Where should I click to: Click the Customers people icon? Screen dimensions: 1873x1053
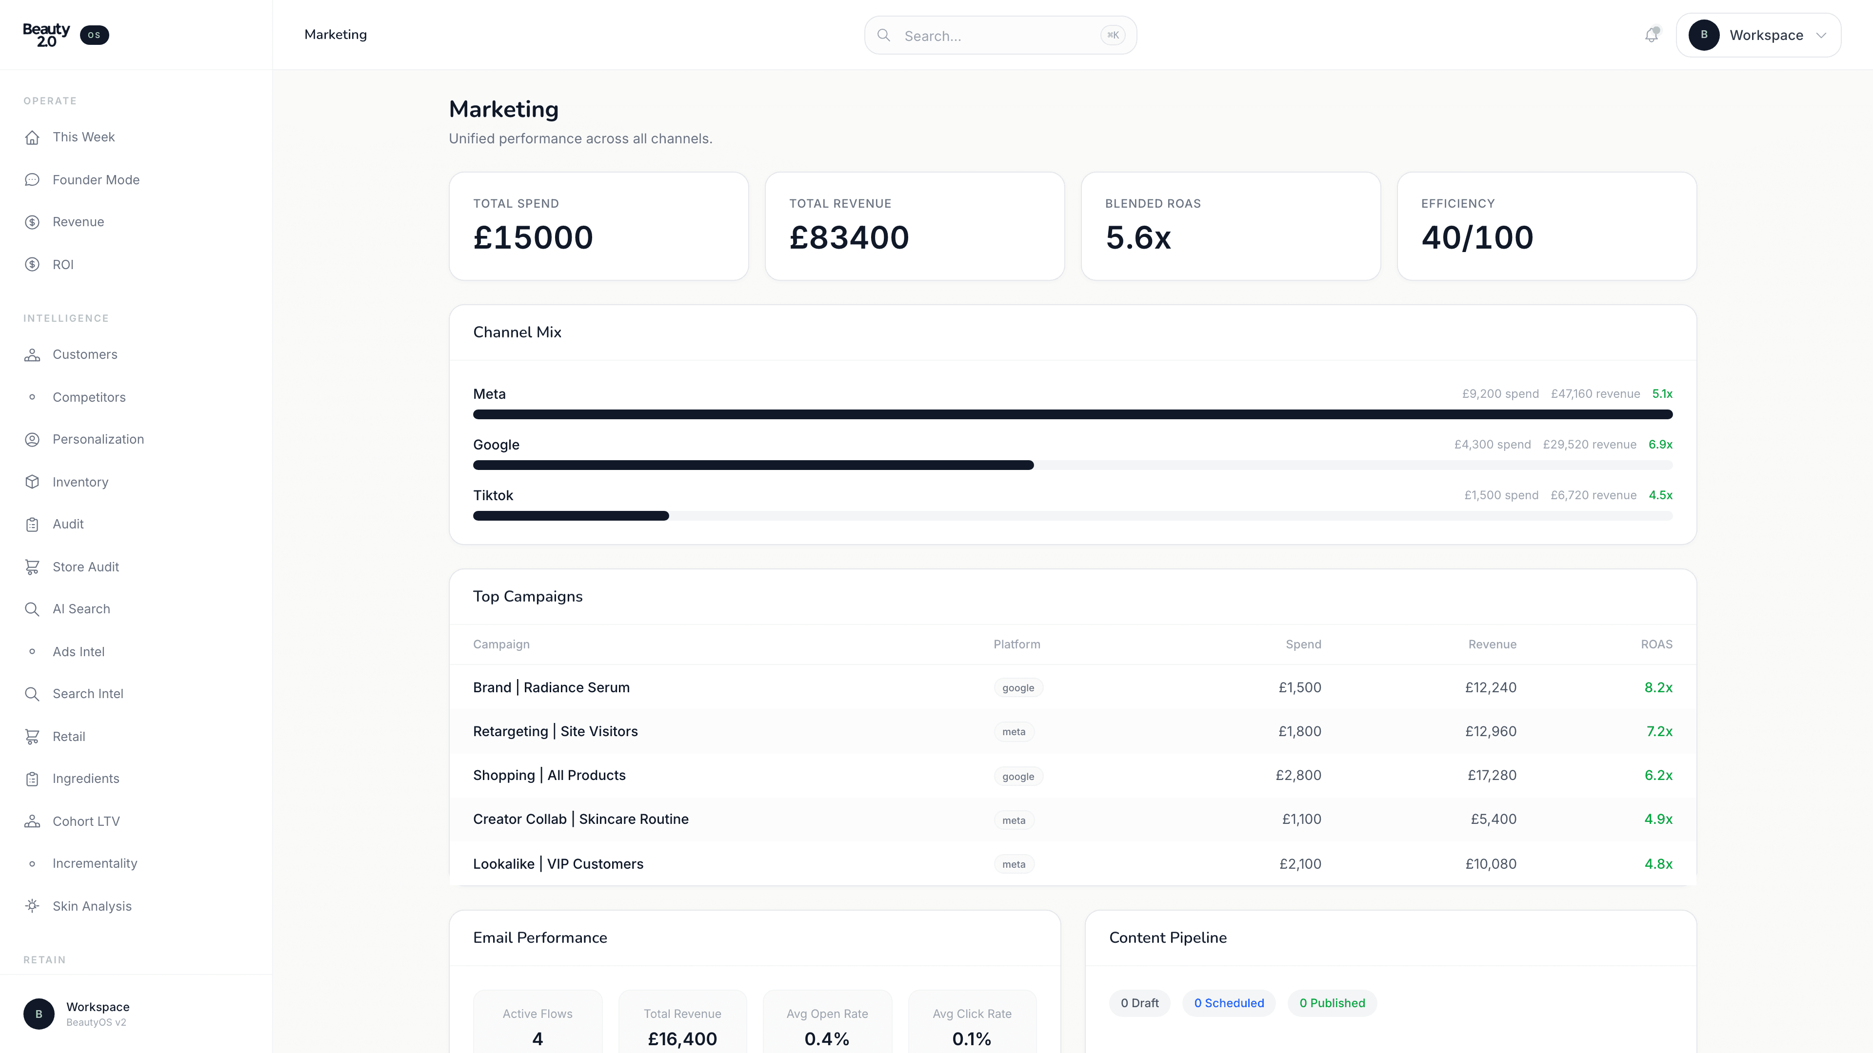(32, 354)
